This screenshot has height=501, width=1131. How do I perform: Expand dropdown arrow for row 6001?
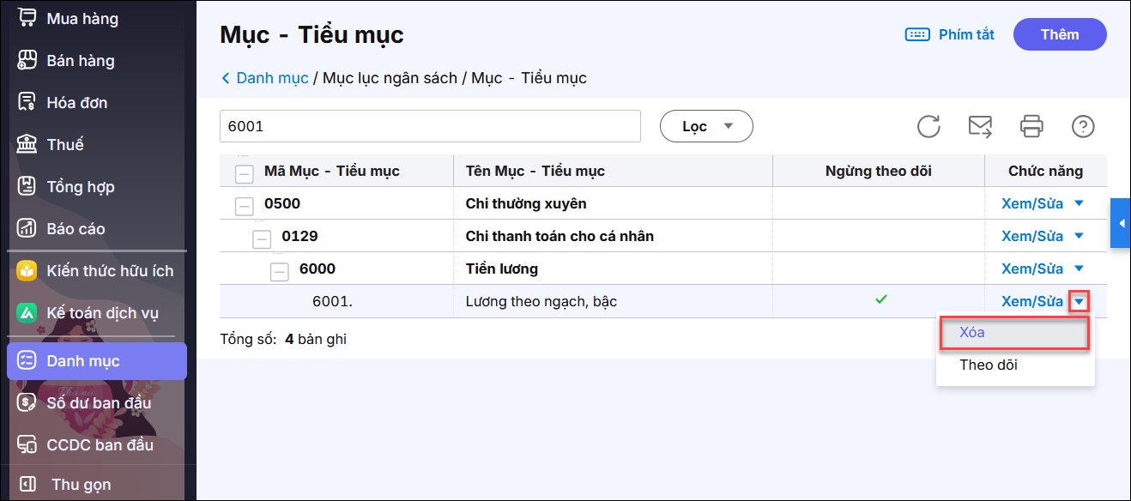1080,301
